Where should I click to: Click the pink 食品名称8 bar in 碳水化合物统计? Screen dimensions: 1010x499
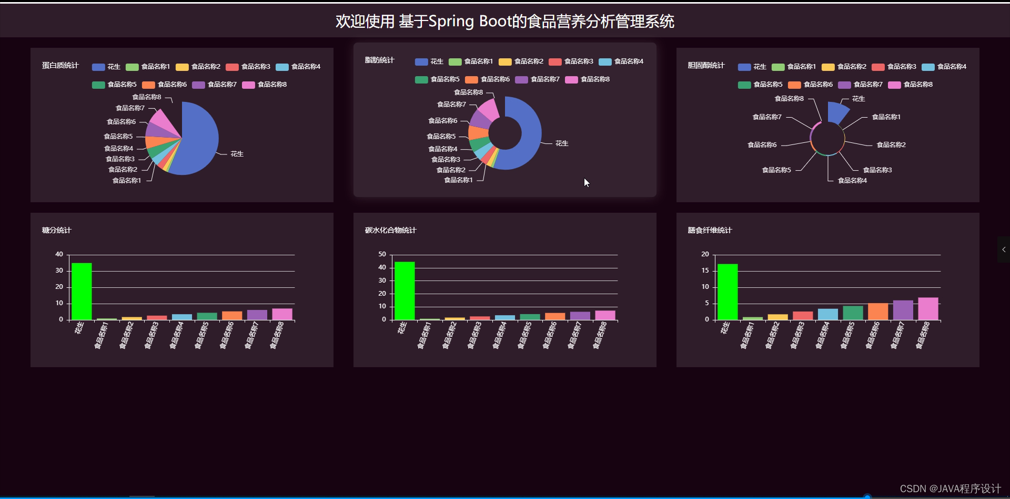tap(605, 315)
